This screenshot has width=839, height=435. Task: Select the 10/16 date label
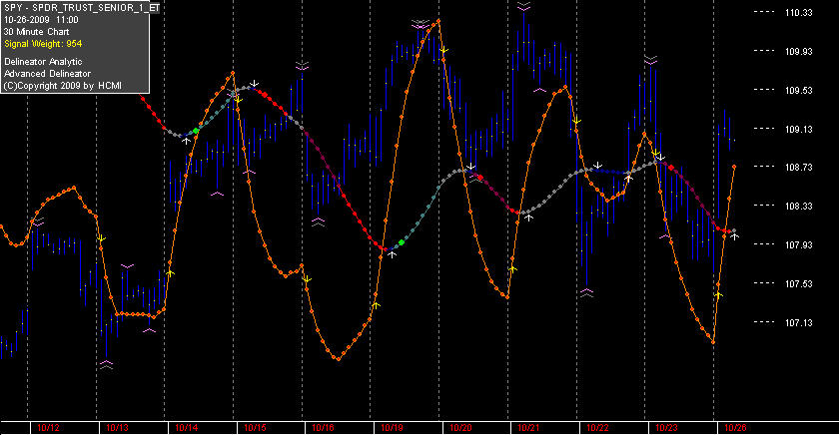point(323,428)
